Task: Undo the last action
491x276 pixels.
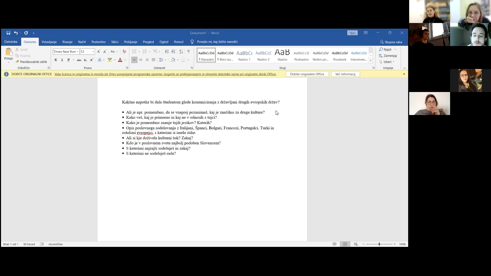Action: point(16,33)
